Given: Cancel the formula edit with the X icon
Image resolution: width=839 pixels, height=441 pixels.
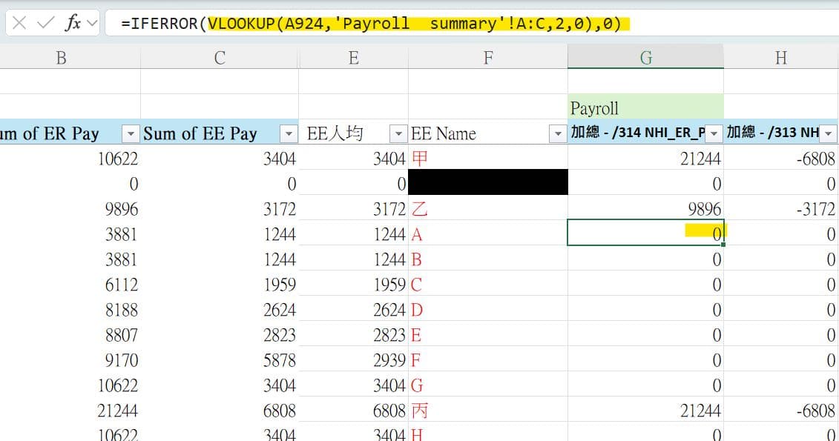Looking at the screenshot, I should click(x=19, y=23).
